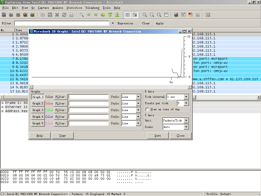Click IO graph scrollbar left arrow
The width and height of the screenshot is (261, 196).
[31, 87]
